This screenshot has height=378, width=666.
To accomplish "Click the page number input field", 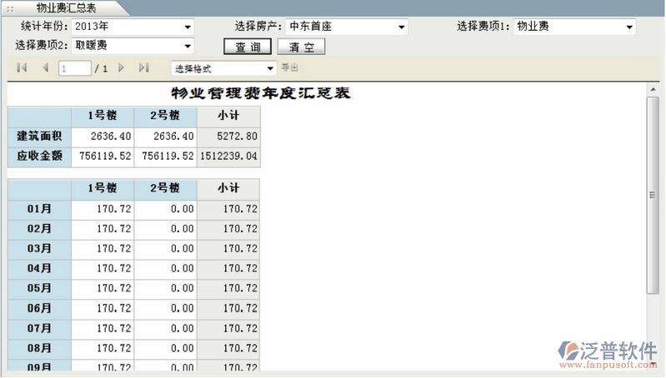I will tap(74, 68).
